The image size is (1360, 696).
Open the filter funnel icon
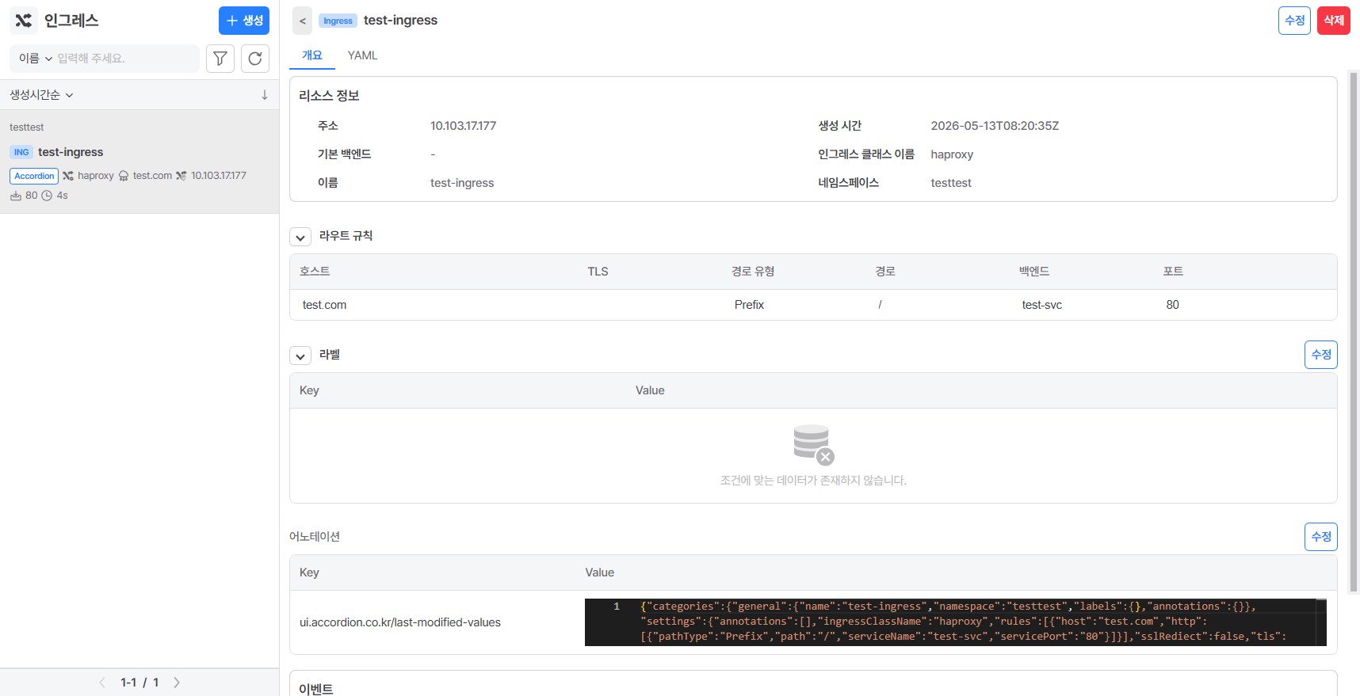pos(220,59)
